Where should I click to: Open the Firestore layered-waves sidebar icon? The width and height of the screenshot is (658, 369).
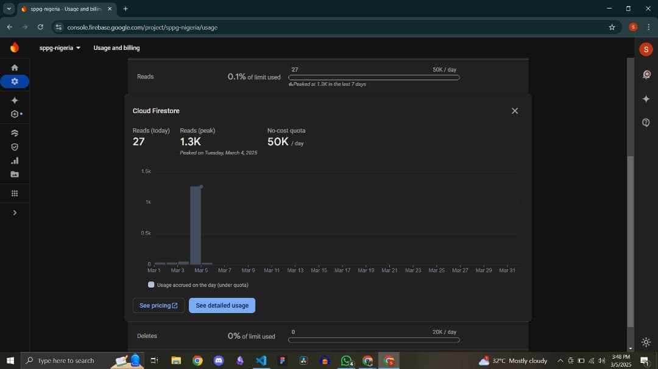click(15, 133)
